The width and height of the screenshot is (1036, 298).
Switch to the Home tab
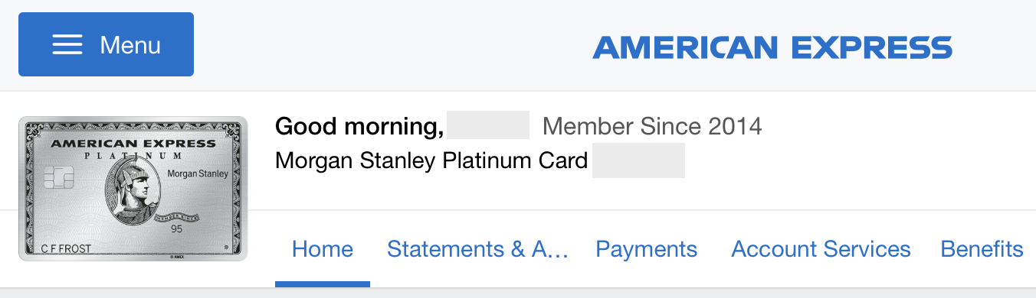pyautogui.click(x=323, y=249)
